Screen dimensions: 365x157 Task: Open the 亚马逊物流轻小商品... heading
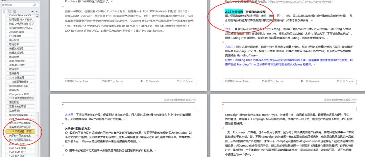coord(21,28)
